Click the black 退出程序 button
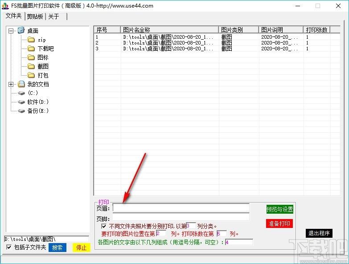This screenshot has width=349, height=264. pos(319,233)
